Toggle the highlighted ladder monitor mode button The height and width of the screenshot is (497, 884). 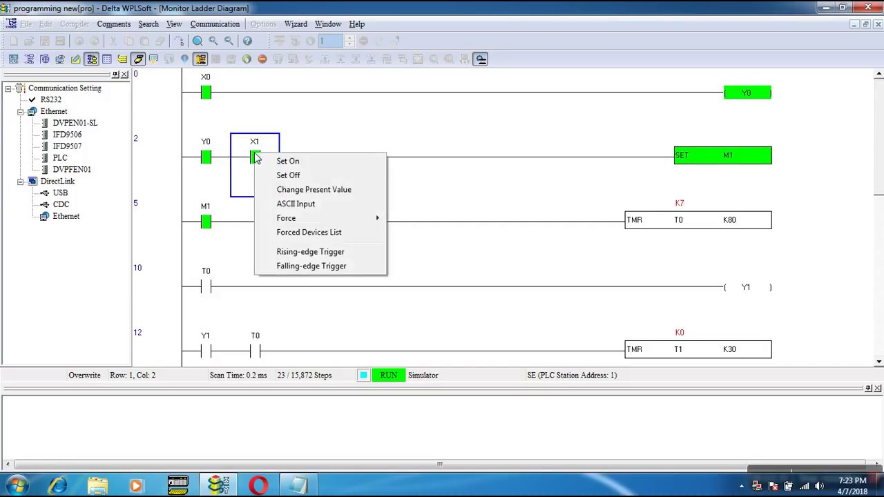pyautogui.click(x=200, y=59)
